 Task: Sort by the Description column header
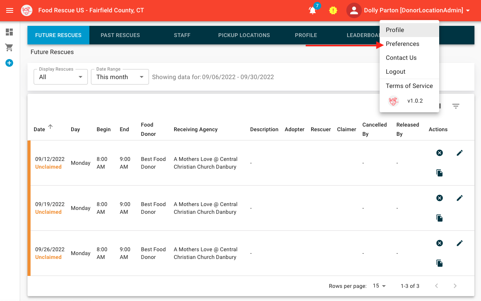264,130
